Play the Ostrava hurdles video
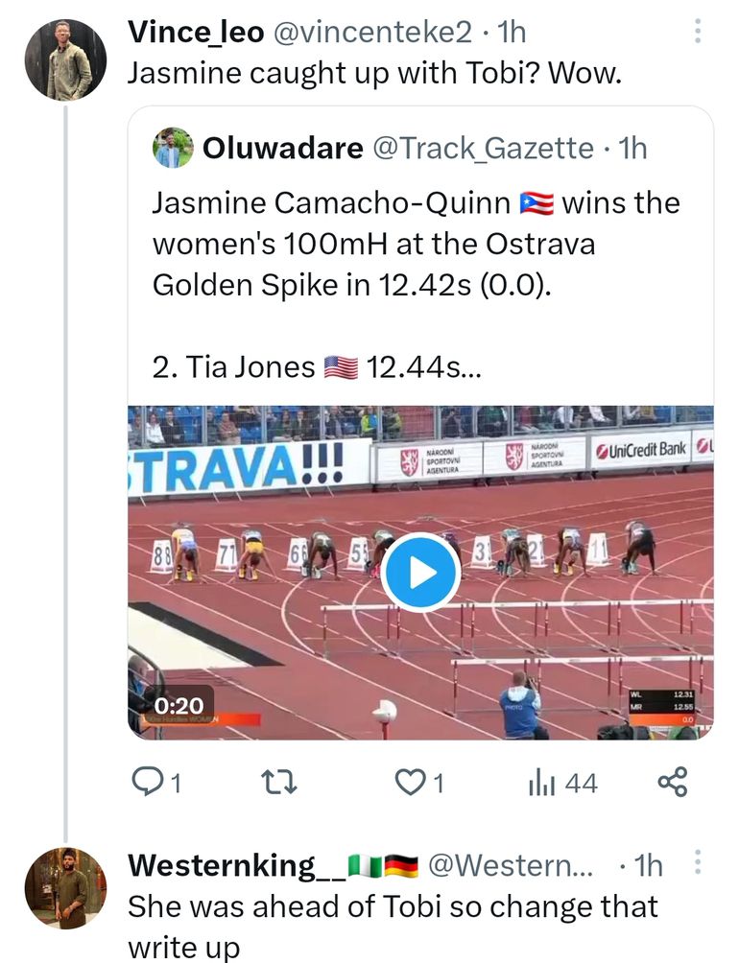The image size is (739, 963). click(420, 573)
